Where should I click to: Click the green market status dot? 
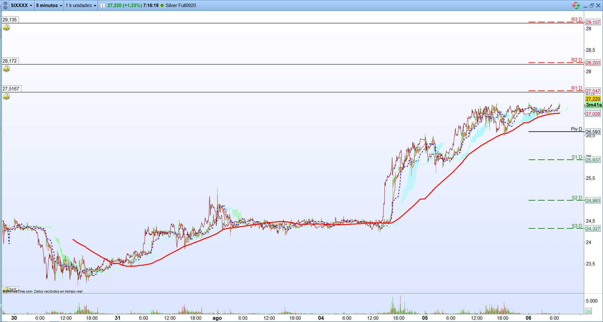(x=162, y=5)
